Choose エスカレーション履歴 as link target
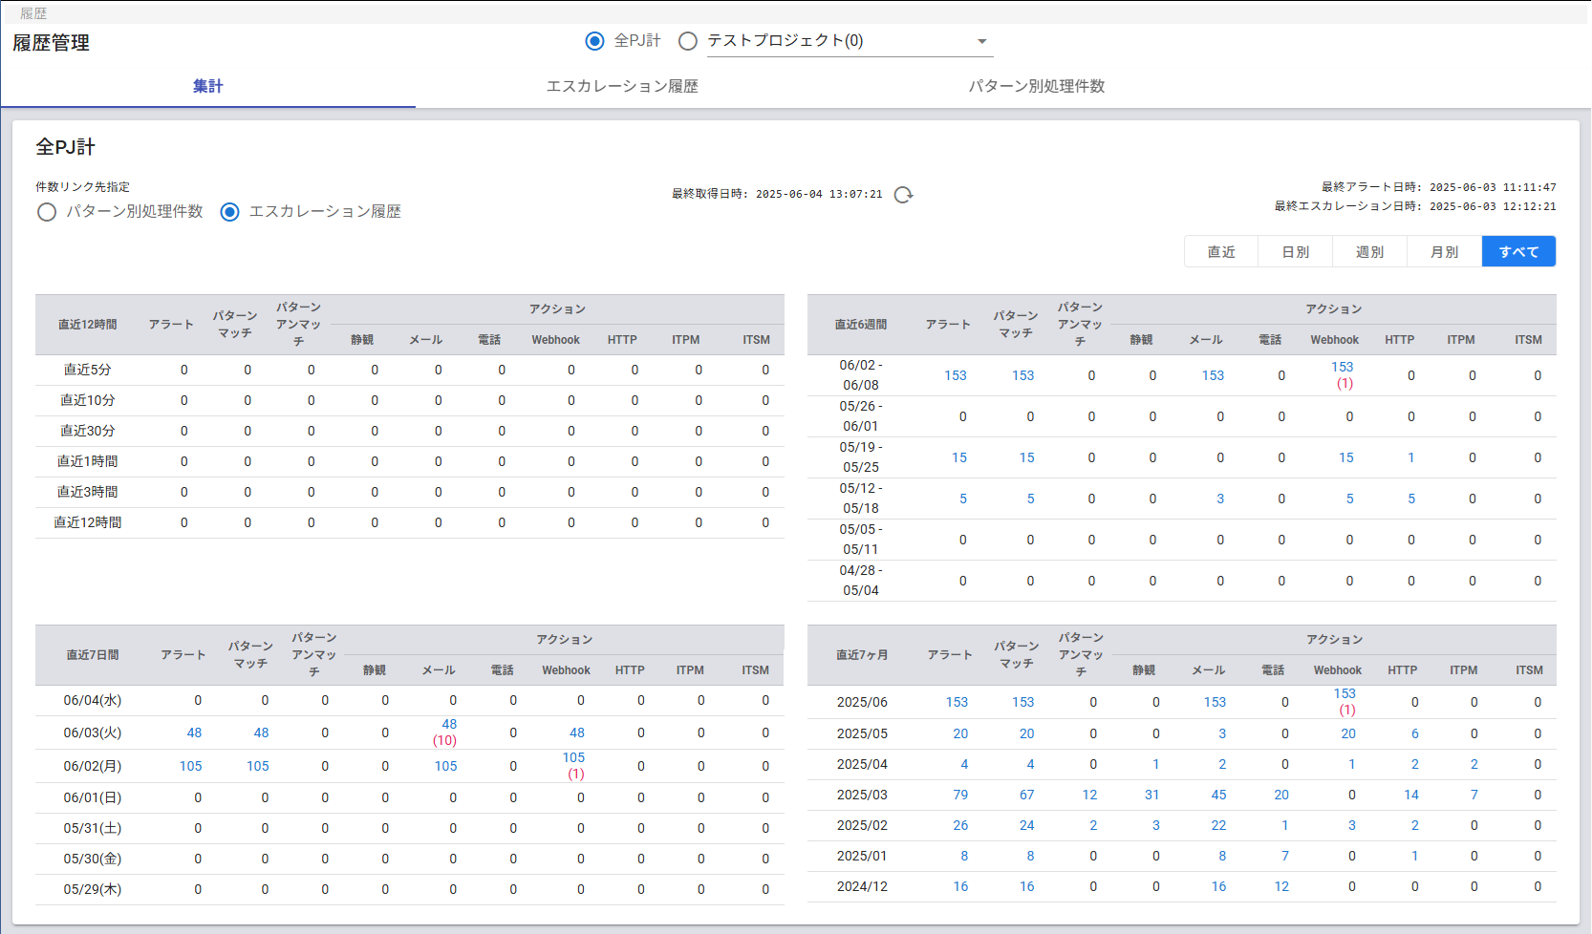This screenshot has height=934, width=1592. pos(229,212)
